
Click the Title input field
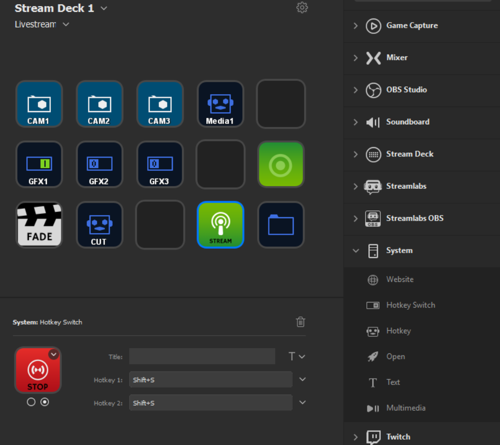(x=202, y=357)
